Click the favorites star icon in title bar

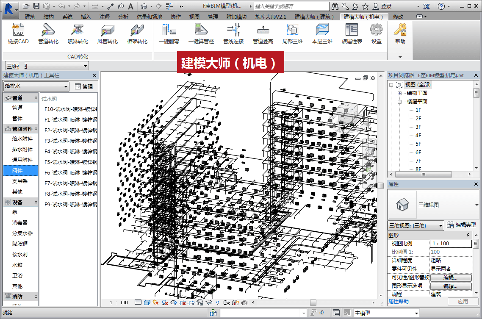[x=365, y=6]
